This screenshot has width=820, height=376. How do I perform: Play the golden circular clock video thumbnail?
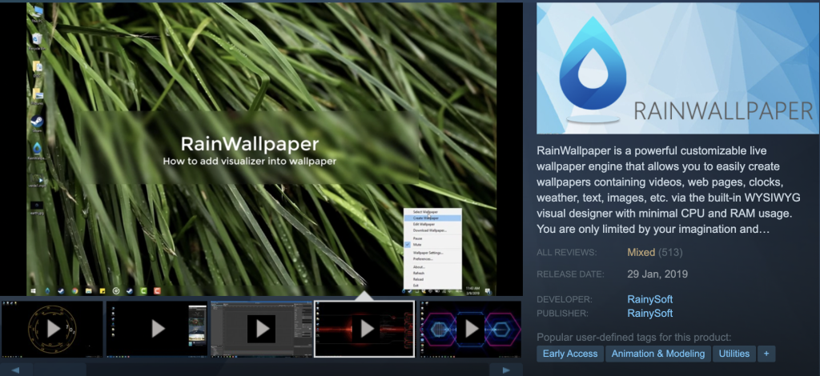52,329
